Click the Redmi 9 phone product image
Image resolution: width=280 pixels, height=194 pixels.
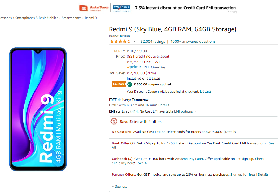click(38, 109)
